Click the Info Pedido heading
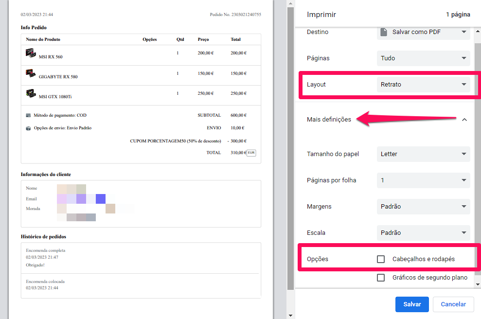The height and width of the screenshot is (319, 481). point(34,28)
